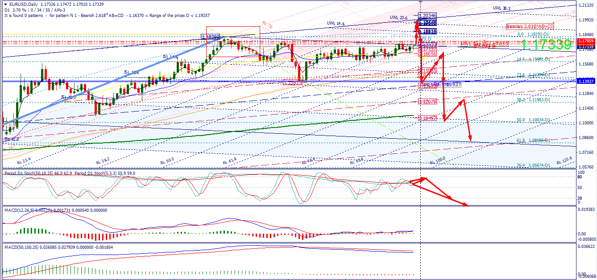Select the red 1.12079 price level box
The height and width of the screenshot is (280, 597).
tap(427, 102)
